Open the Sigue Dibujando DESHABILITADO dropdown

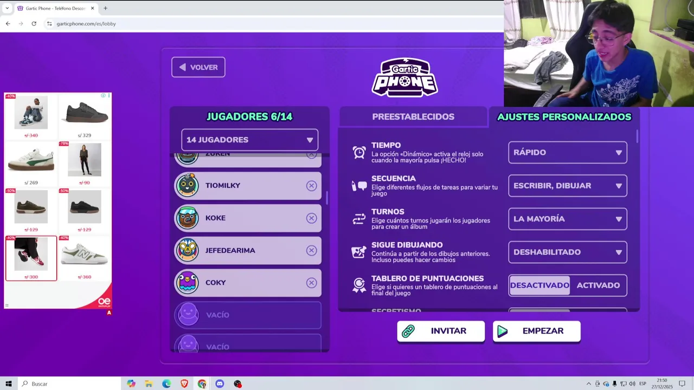[568, 252]
